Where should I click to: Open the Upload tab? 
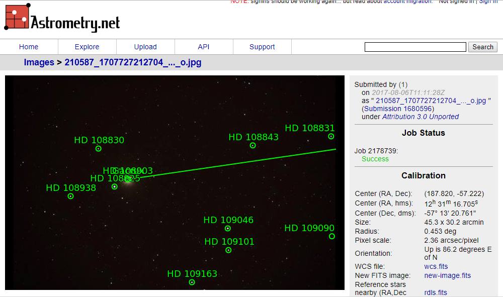[x=145, y=47]
